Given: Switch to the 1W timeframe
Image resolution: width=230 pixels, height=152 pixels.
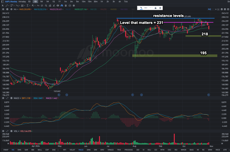Looking at the screenshot, I should tap(41, 2).
